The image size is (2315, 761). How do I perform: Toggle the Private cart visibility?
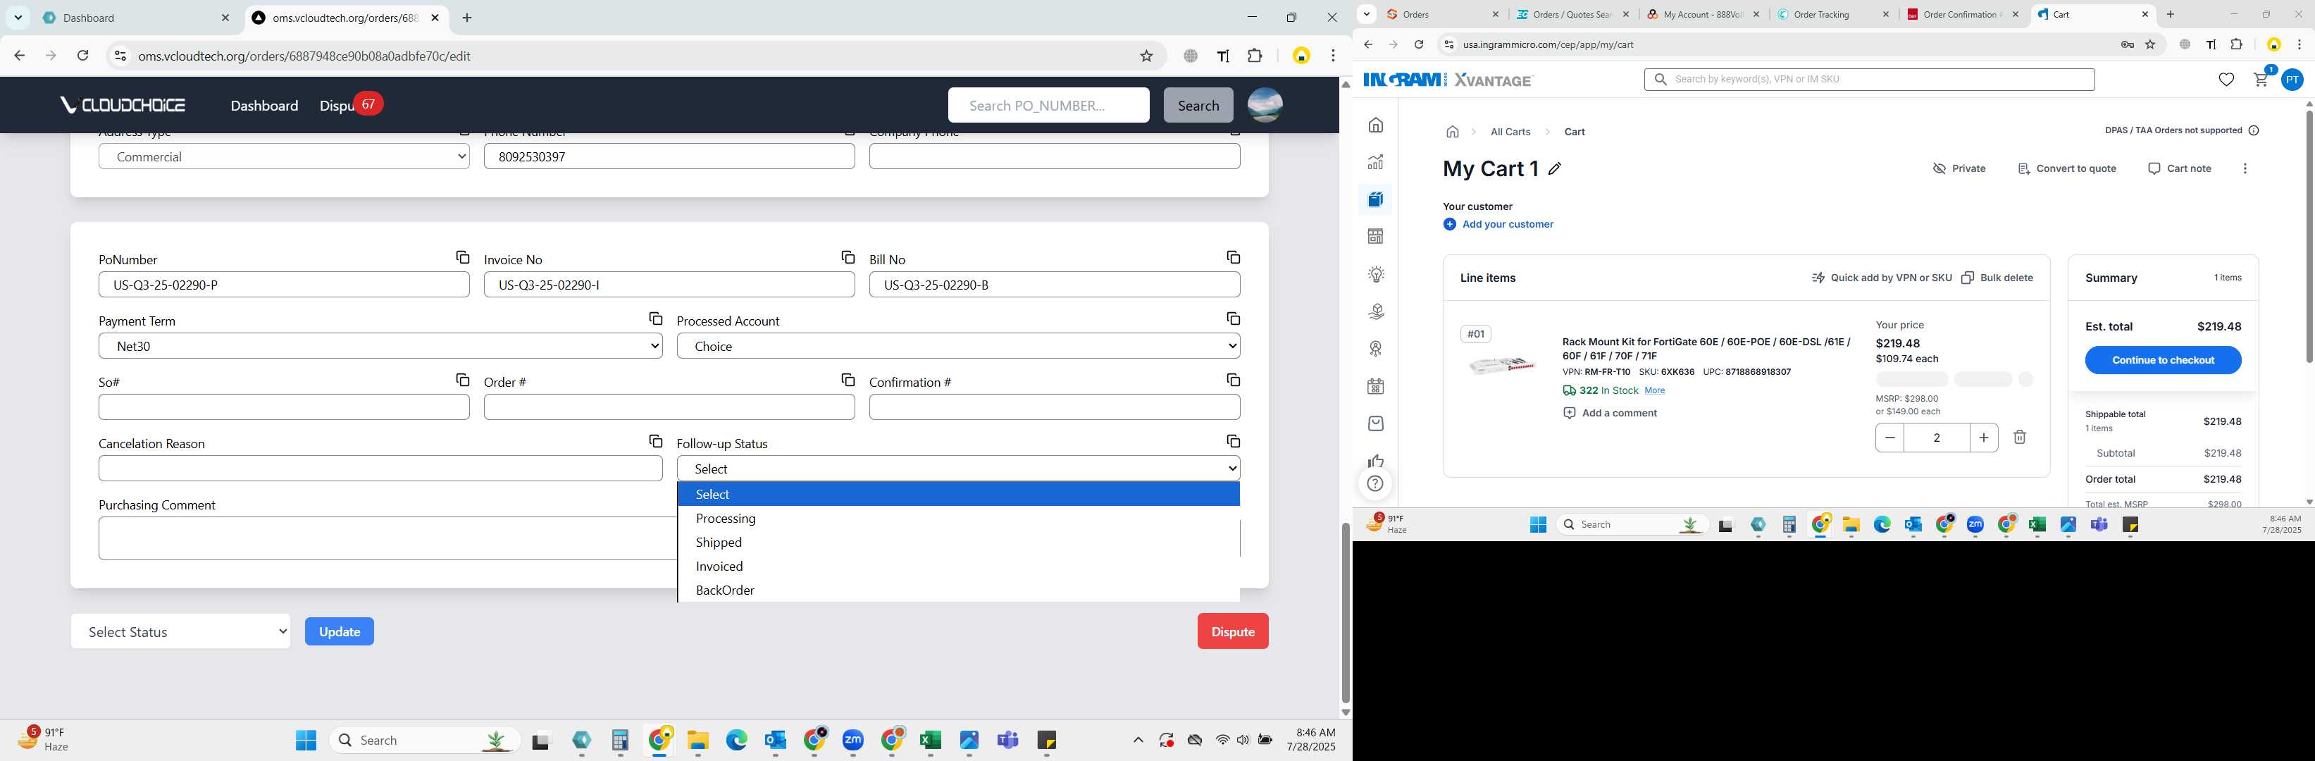tap(1959, 169)
